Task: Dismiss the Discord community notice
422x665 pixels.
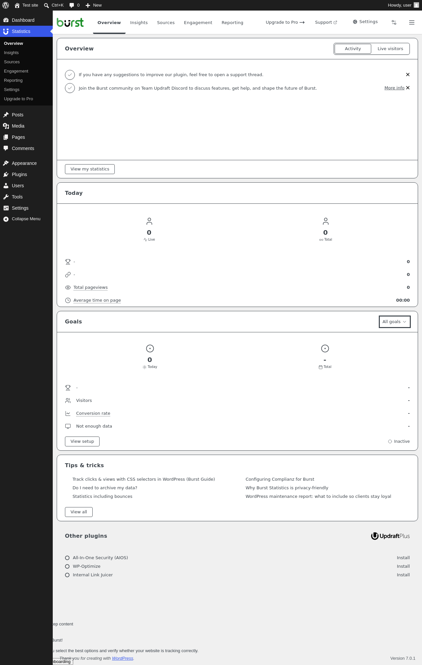Action: coord(408,88)
